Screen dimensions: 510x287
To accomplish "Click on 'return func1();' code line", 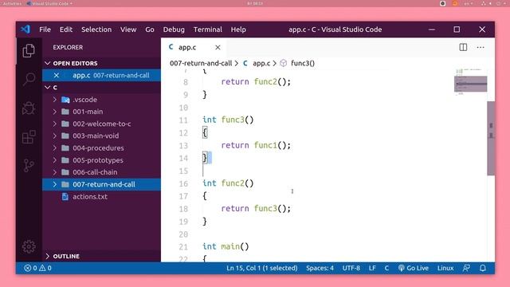I will tap(256, 145).
